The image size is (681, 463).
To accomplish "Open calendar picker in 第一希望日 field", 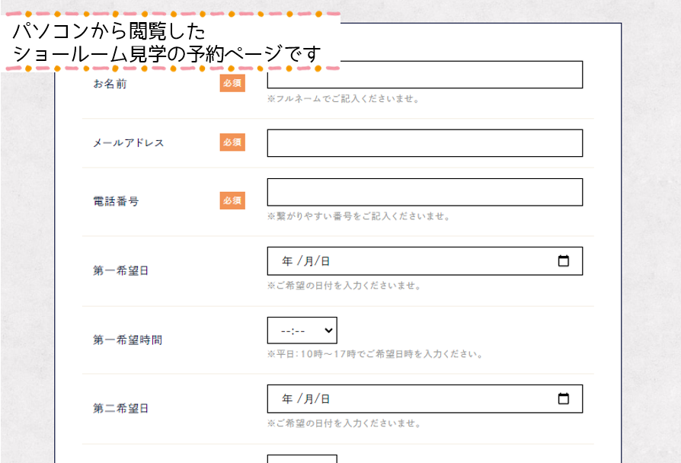I will (x=564, y=261).
